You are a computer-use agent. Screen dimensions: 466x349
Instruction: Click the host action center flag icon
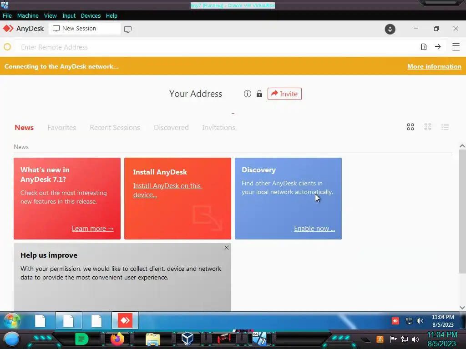[x=393, y=339]
